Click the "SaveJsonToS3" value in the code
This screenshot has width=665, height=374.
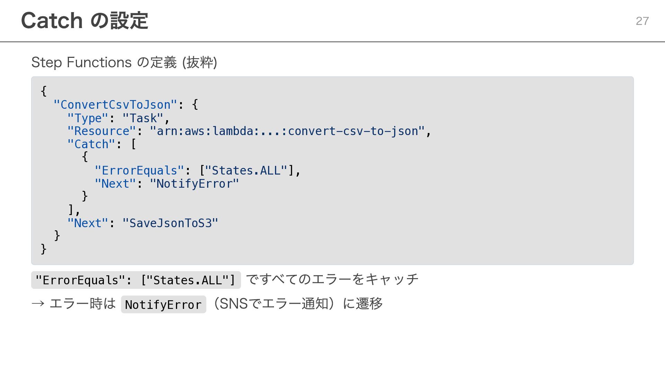pos(170,223)
